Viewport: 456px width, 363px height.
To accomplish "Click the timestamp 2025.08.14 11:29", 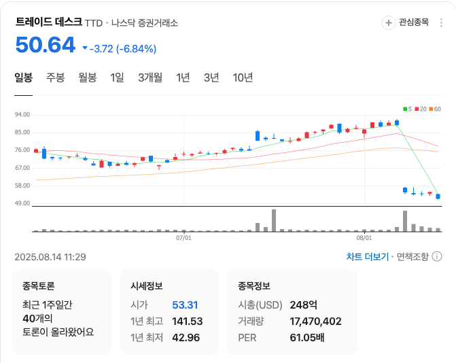I will click(x=50, y=257).
